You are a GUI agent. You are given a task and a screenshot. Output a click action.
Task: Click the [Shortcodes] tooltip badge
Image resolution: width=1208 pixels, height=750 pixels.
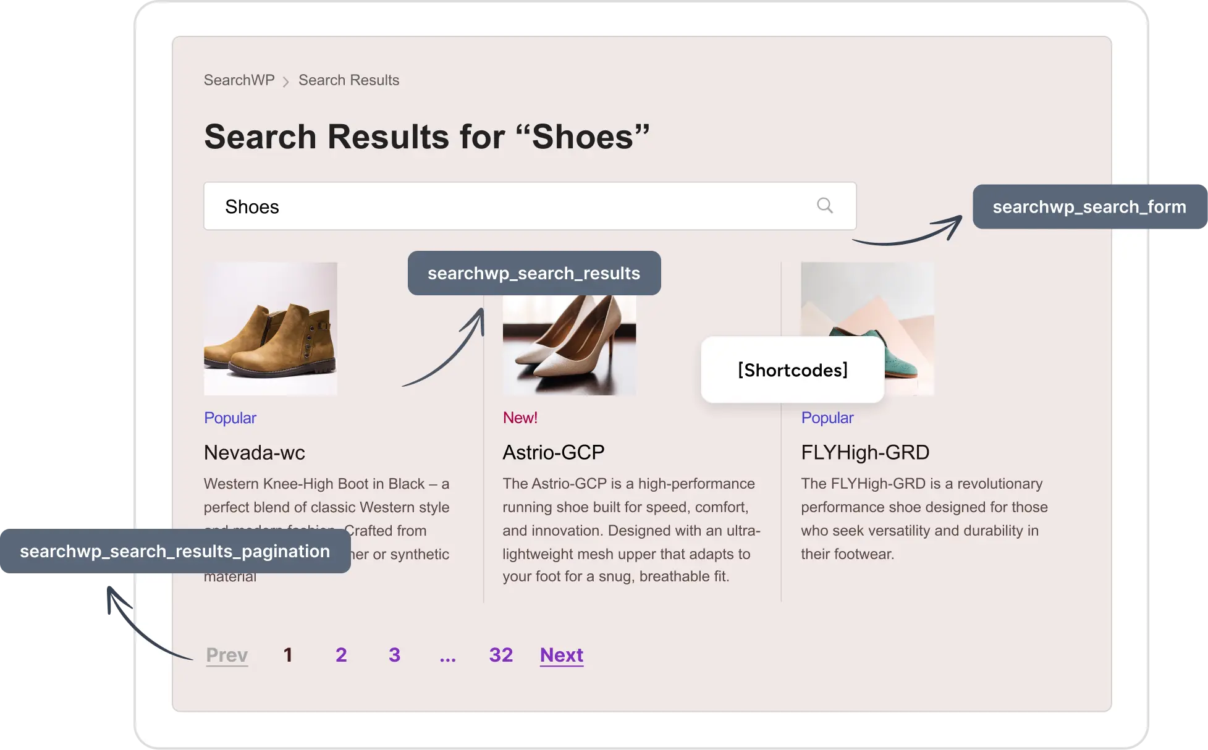pos(792,369)
